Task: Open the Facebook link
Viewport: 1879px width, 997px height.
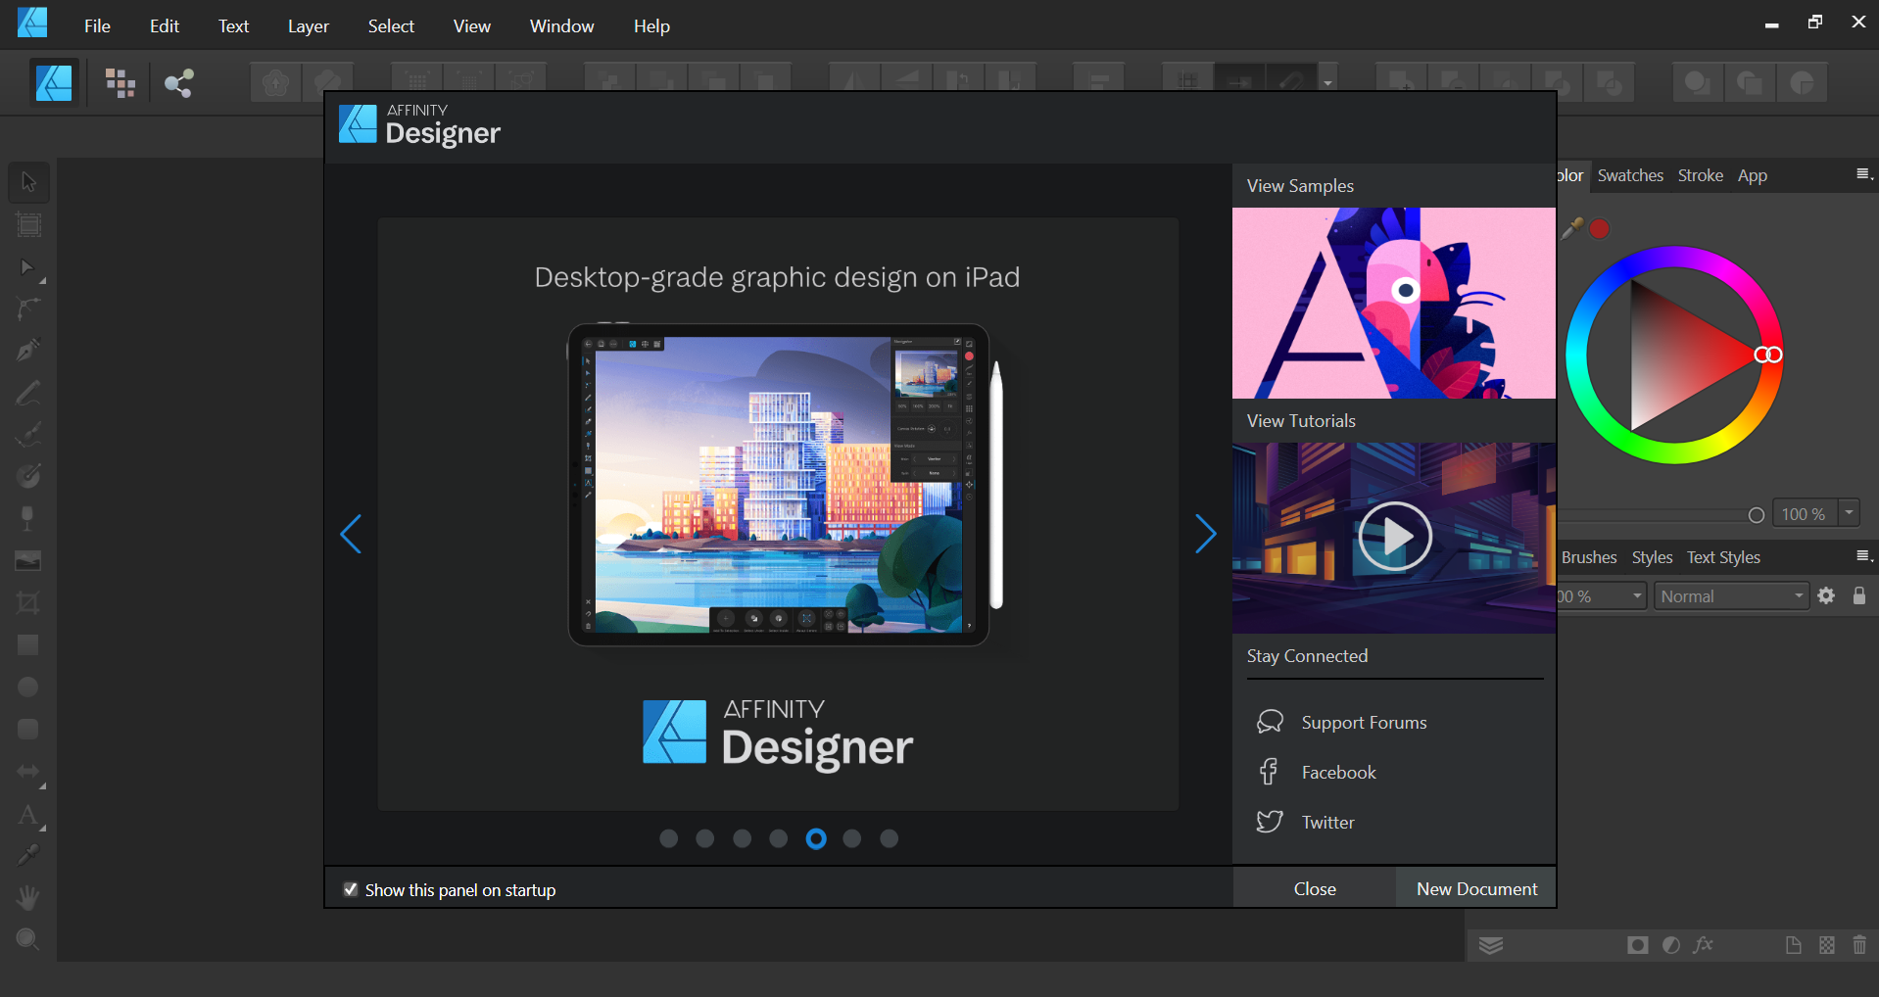Action: point(1338,773)
